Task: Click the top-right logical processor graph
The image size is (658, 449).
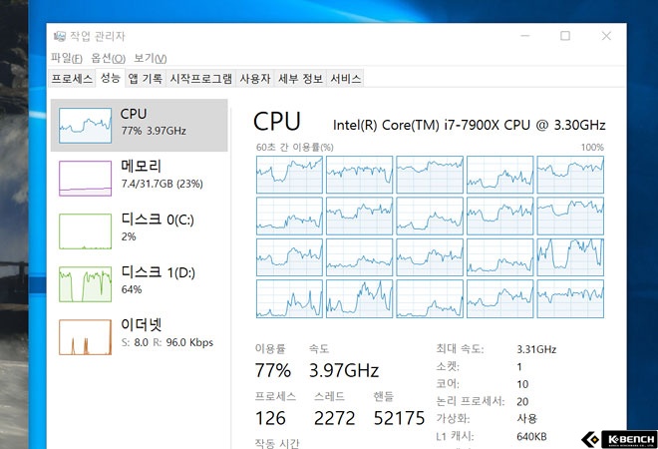Action: [x=570, y=175]
